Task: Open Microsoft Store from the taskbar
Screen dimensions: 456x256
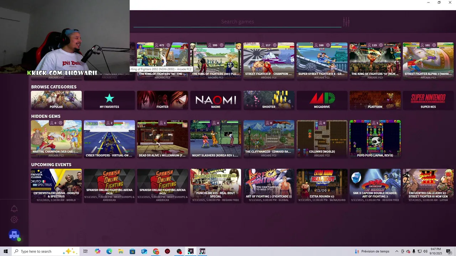Action: pos(133,251)
